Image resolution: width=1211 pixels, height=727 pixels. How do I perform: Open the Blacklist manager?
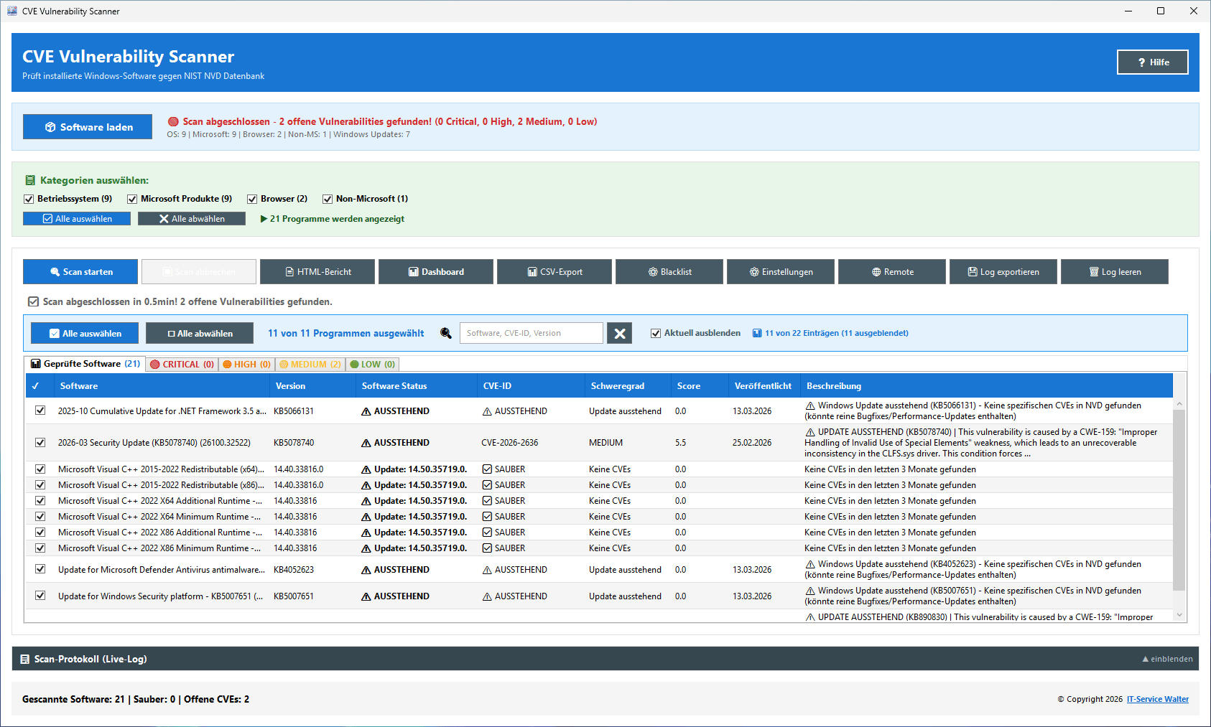669,272
